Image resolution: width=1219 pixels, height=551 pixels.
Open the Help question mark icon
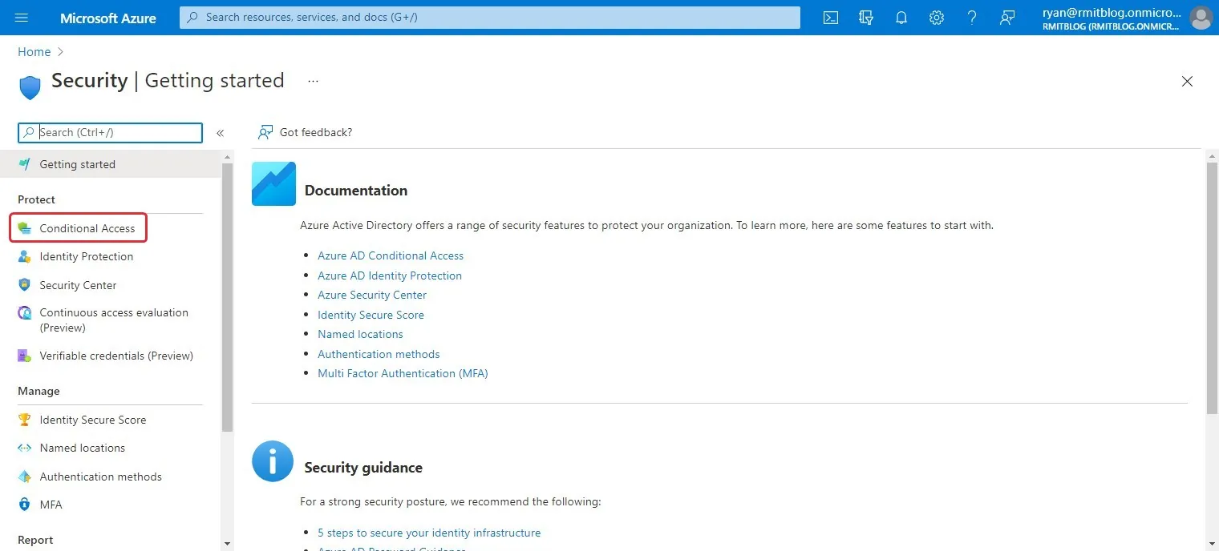tap(972, 18)
